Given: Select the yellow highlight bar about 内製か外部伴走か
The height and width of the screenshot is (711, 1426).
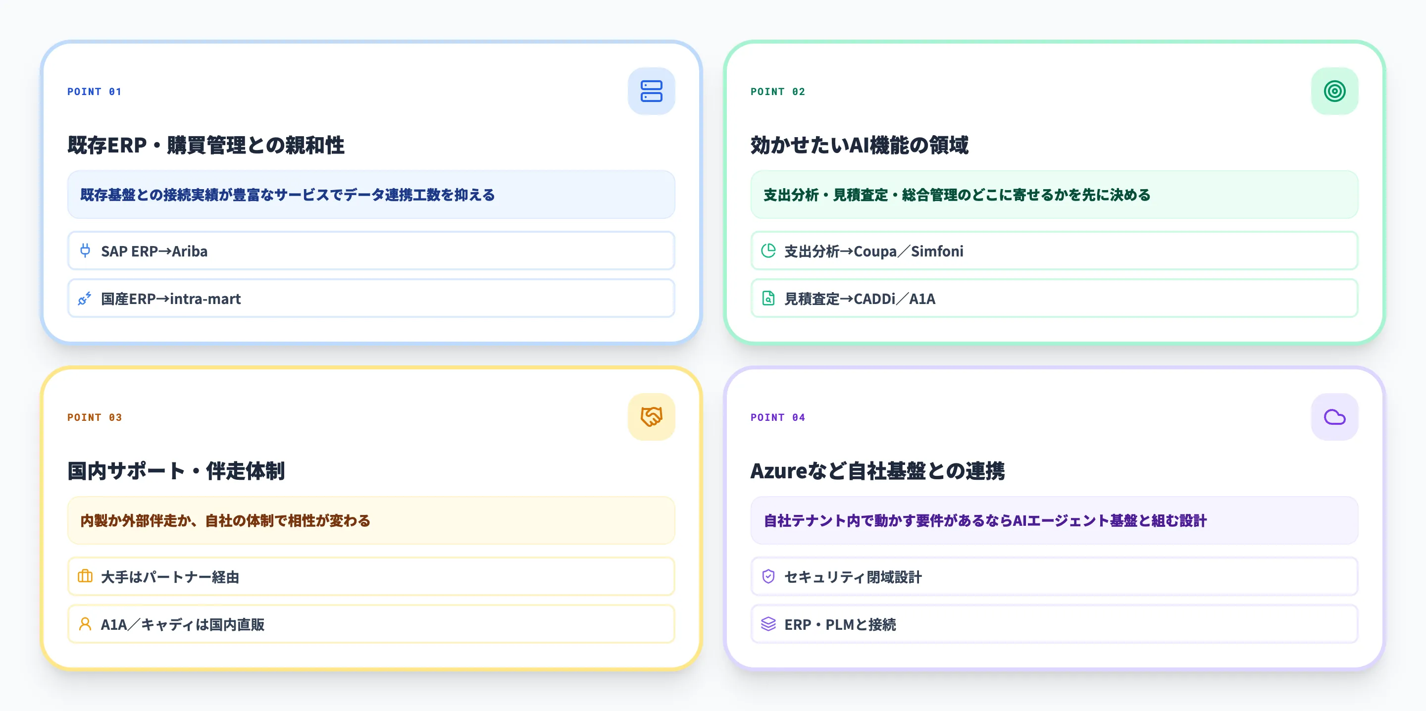Looking at the screenshot, I should click(371, 520).
